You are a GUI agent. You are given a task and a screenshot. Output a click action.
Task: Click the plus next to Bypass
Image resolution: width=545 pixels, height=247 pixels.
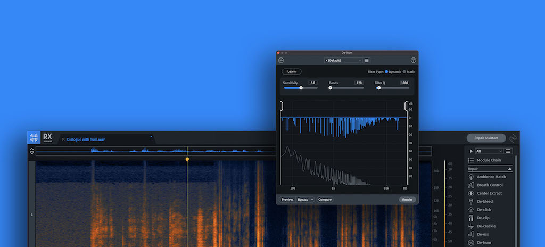click(x=312, y=200)
